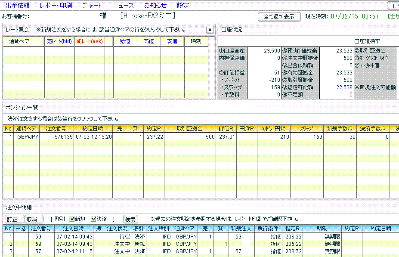The image size is (399, 257).
Task: Click 評価R value 237.01
Action: [227, 136]
